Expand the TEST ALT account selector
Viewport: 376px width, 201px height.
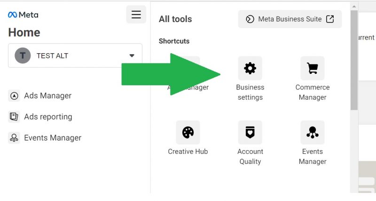pyautogui.click(x=75, y=56)
